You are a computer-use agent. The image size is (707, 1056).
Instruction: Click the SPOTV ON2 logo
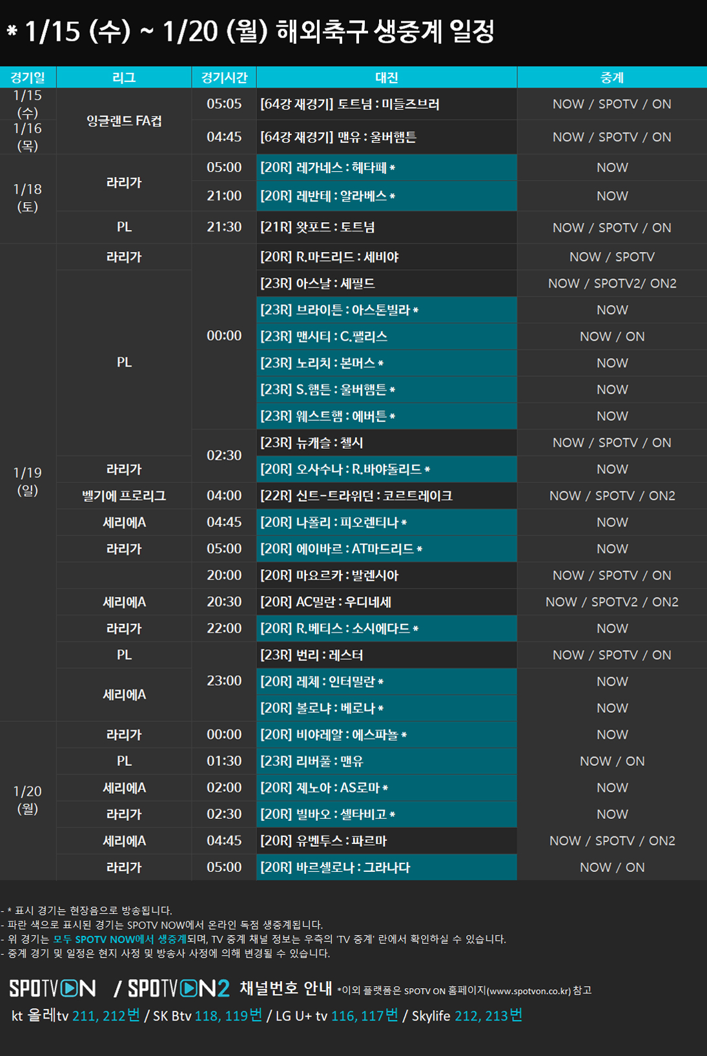(178, 988)
